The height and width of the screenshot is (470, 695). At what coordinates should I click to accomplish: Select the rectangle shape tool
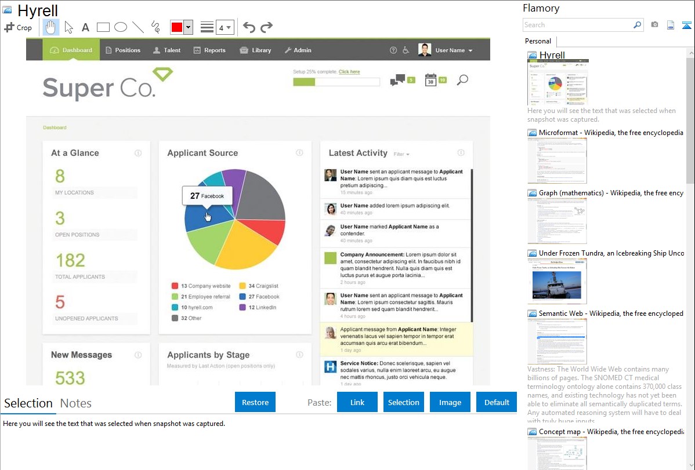[x=103, y=27]
